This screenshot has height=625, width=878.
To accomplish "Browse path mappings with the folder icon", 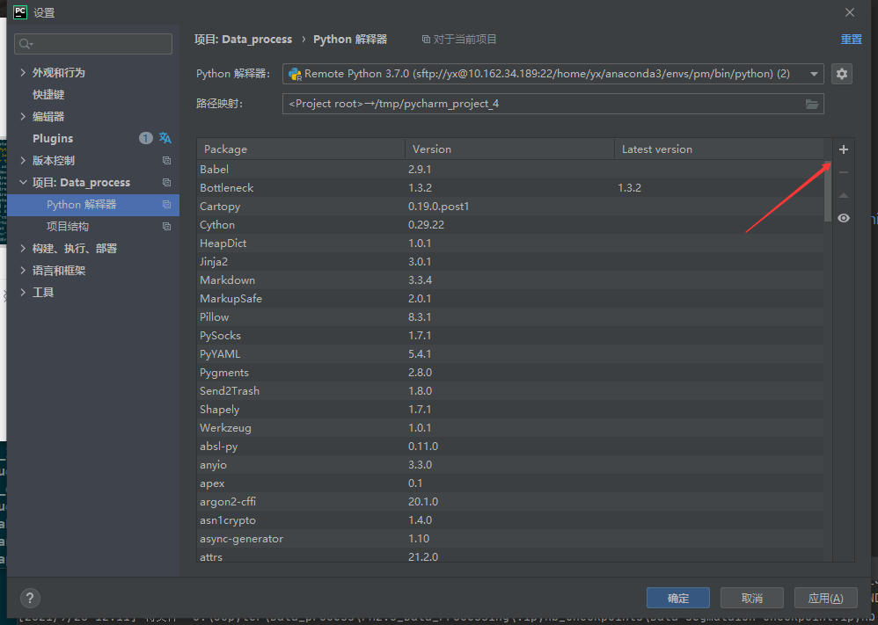I will click(813, 104).
